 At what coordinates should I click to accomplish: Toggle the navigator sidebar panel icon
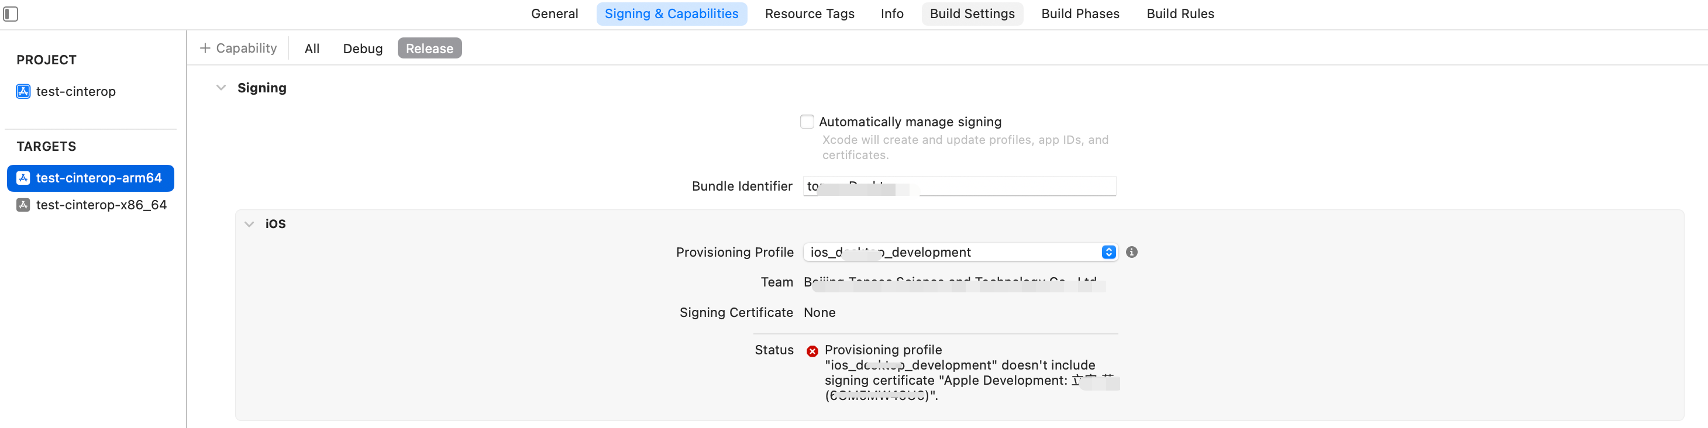pos(11,14)
